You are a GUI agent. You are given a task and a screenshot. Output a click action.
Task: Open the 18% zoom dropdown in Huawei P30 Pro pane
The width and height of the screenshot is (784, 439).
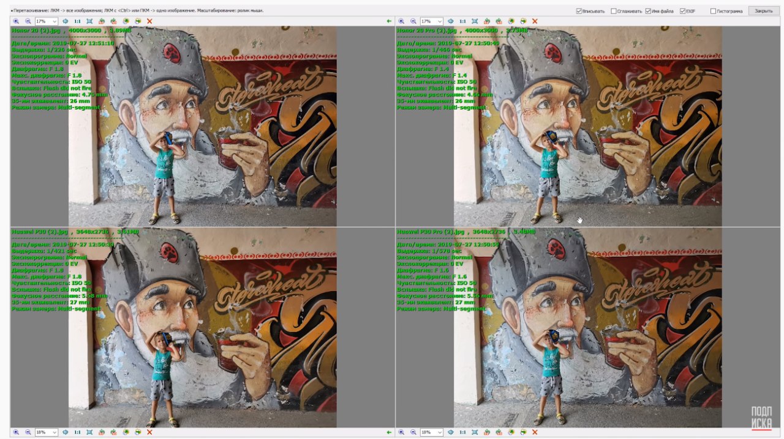click(x=440, y=432)
